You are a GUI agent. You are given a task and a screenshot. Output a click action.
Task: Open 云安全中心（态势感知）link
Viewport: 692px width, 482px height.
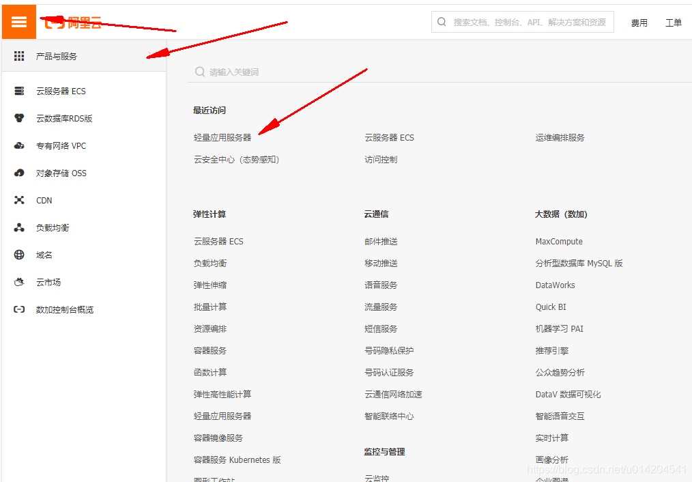[236, 159]
